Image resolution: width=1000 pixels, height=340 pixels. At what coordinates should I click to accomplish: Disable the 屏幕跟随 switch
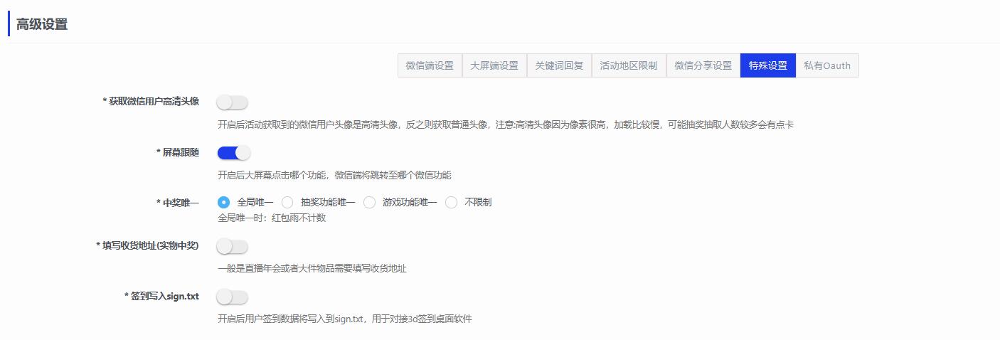coord(234,153)
